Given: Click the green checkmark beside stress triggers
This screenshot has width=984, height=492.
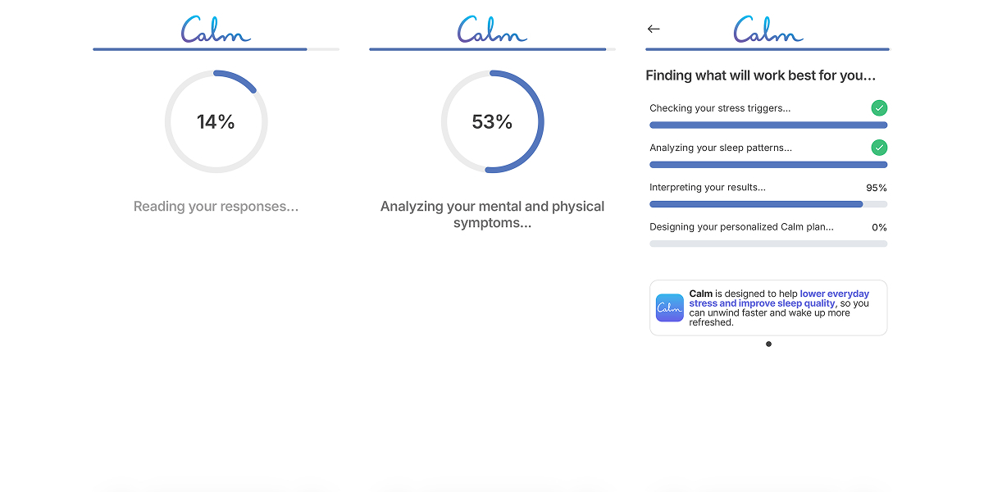Looking at the screenshot, I should coord(879,107).
